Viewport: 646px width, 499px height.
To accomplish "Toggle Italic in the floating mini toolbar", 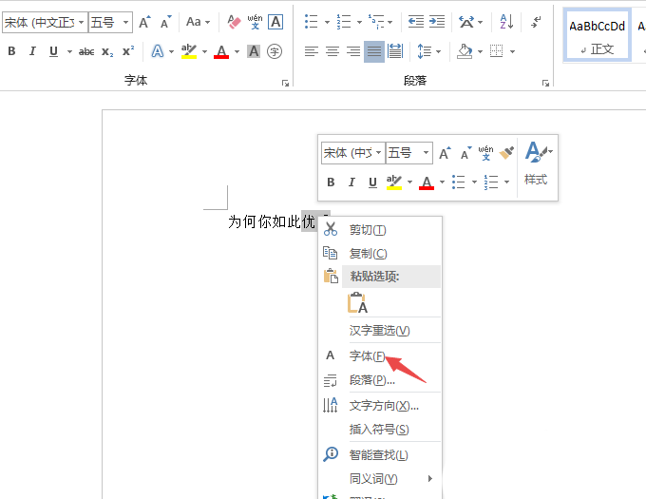I will pos(351,182).
